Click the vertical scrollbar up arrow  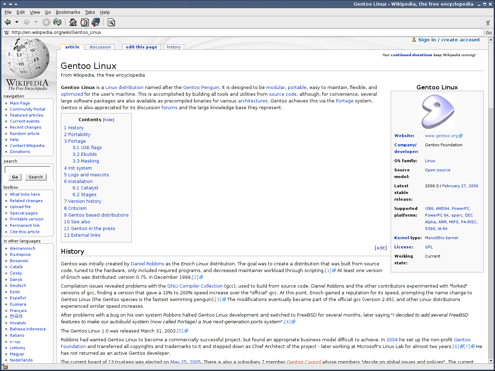[491, 40]
